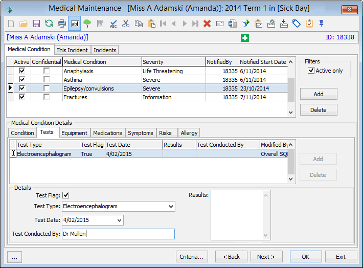Go to next record arrow icon
The width and height of the screenshot is (363, 268).
pos(185,24)
